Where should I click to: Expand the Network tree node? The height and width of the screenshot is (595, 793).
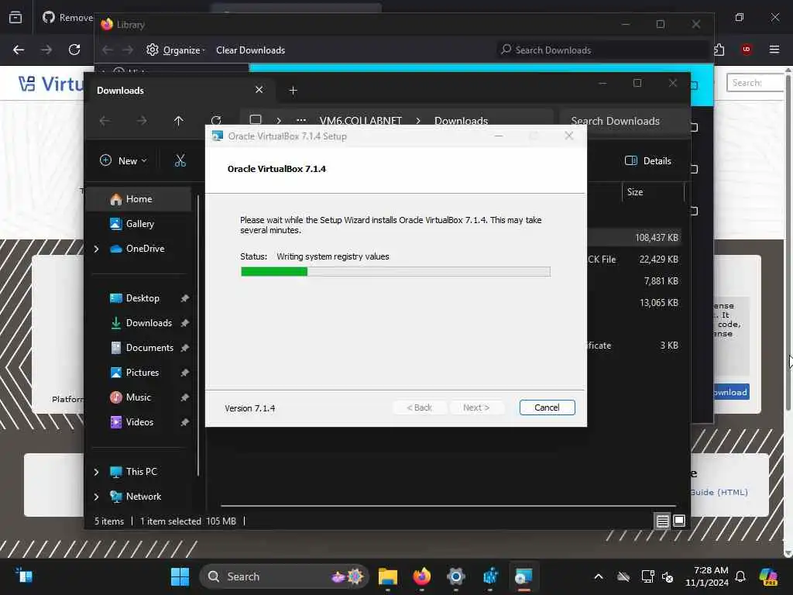96,497
